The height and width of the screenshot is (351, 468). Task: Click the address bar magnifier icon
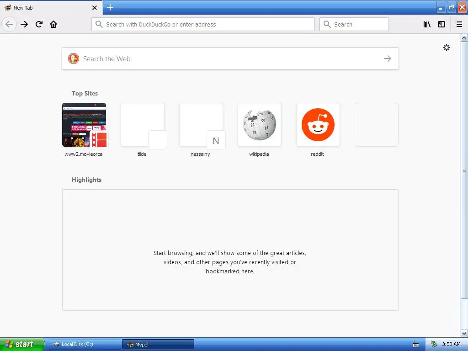[99, 24]
